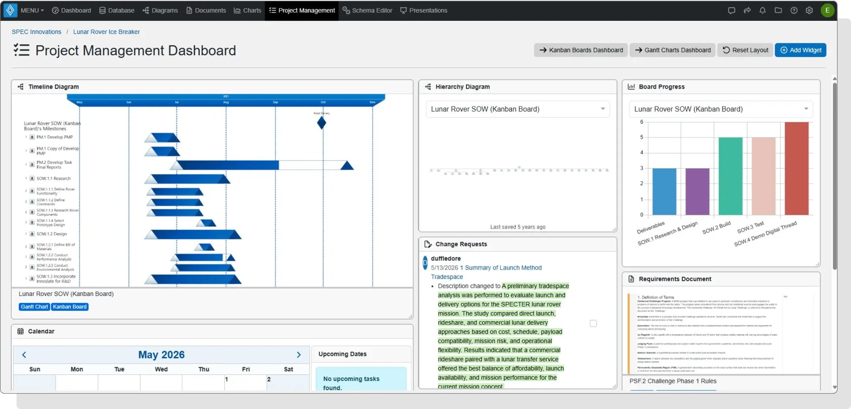851x409 pixels.
Task: Go to next month in calendar
Action: click(299, 355)
